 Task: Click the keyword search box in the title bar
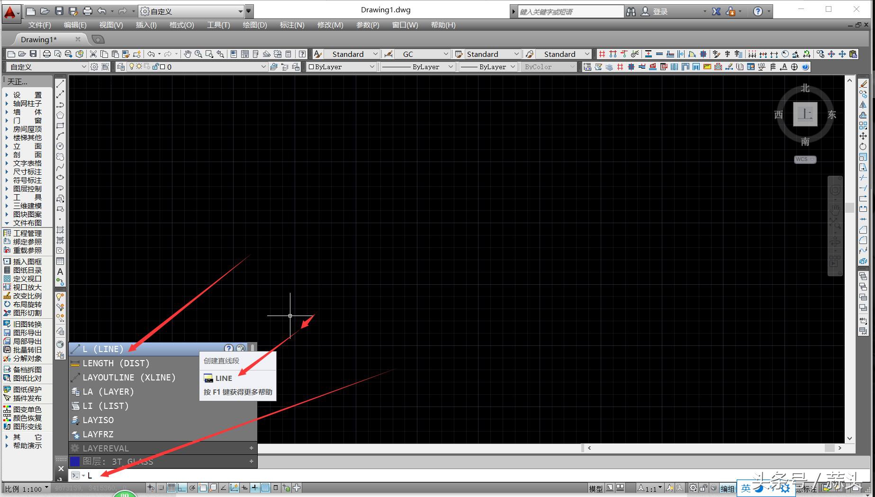pos(571,11)
